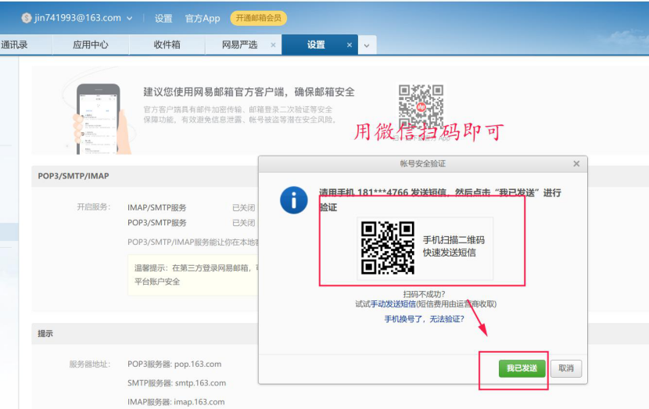Click the green 我已发送 button
Image resolution: width=649 pixels, height=409 pixels.
[522, 368]
